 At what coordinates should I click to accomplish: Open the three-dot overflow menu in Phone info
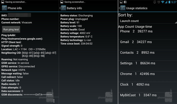click(x=54, y=101)
